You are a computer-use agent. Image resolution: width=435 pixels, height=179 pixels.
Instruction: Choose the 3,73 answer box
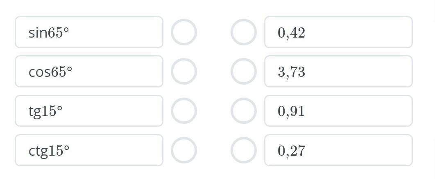(x=338, y=72)
